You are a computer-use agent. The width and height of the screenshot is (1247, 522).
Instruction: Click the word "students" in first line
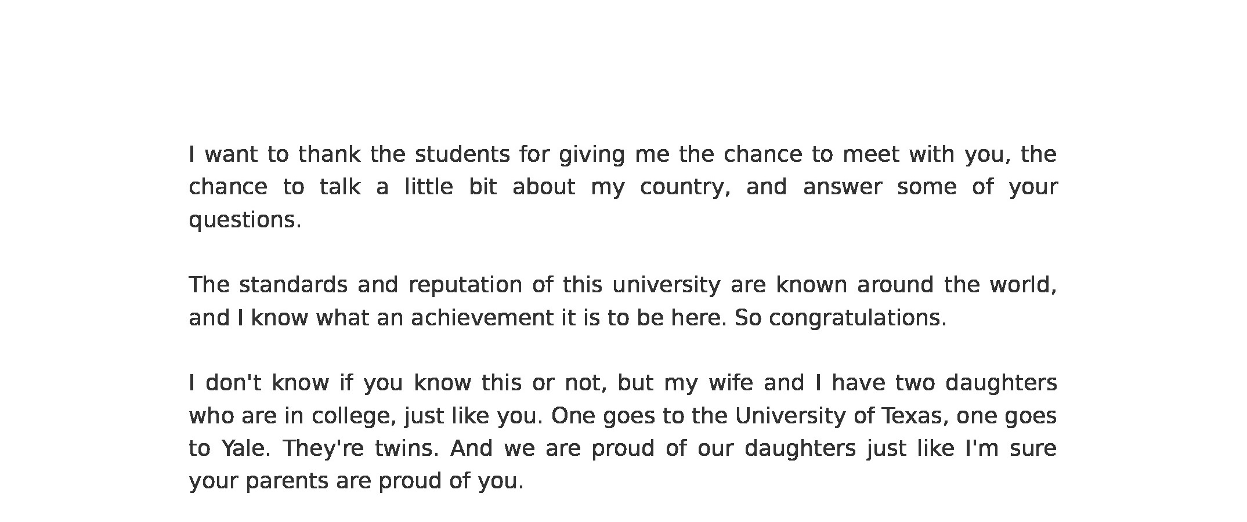coord(462,154)
